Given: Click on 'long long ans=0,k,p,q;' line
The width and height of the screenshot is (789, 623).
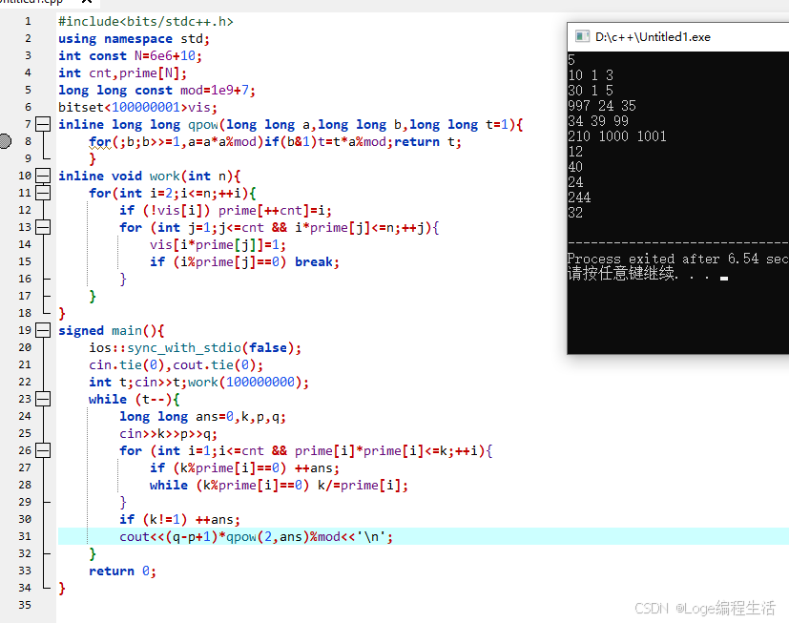Looking at the screenshot, I should [203, 417].
